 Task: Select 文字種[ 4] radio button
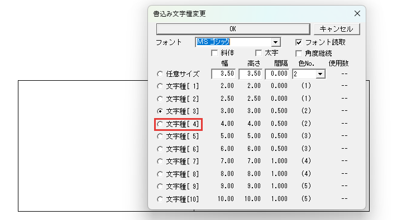click(x=160, y=124)
